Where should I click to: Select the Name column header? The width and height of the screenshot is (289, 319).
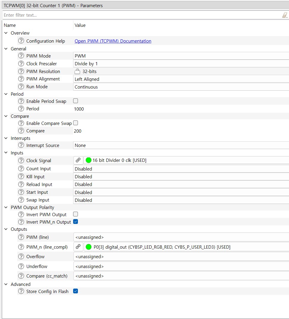coord(10,25)
